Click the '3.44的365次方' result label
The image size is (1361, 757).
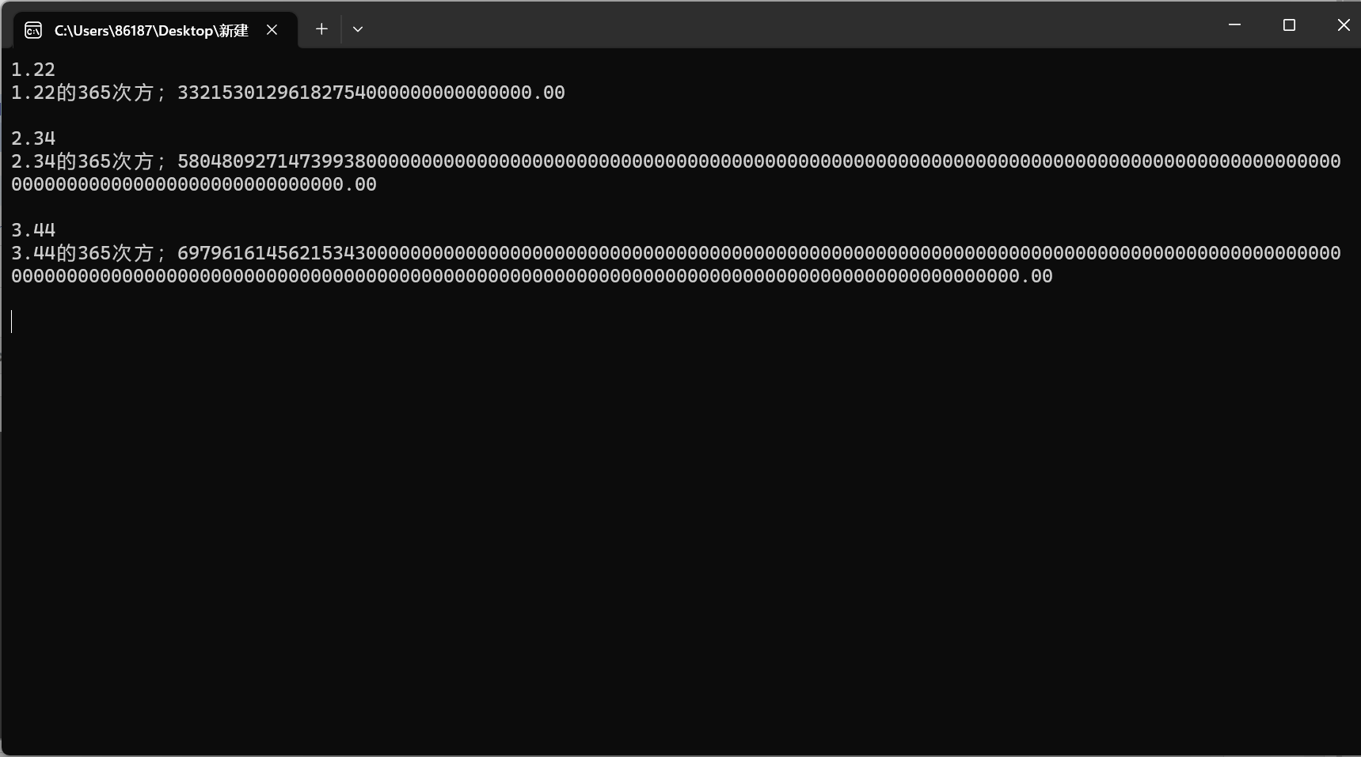pos(82,253)
